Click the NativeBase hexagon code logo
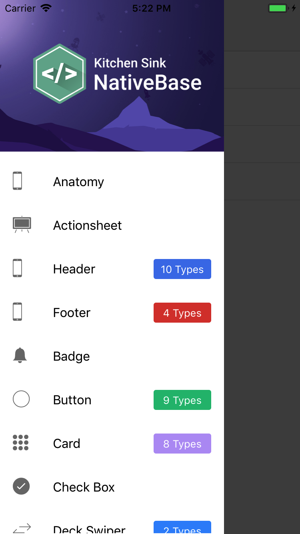300x534 pixels. pyautogui.click(x=60, y=74)
